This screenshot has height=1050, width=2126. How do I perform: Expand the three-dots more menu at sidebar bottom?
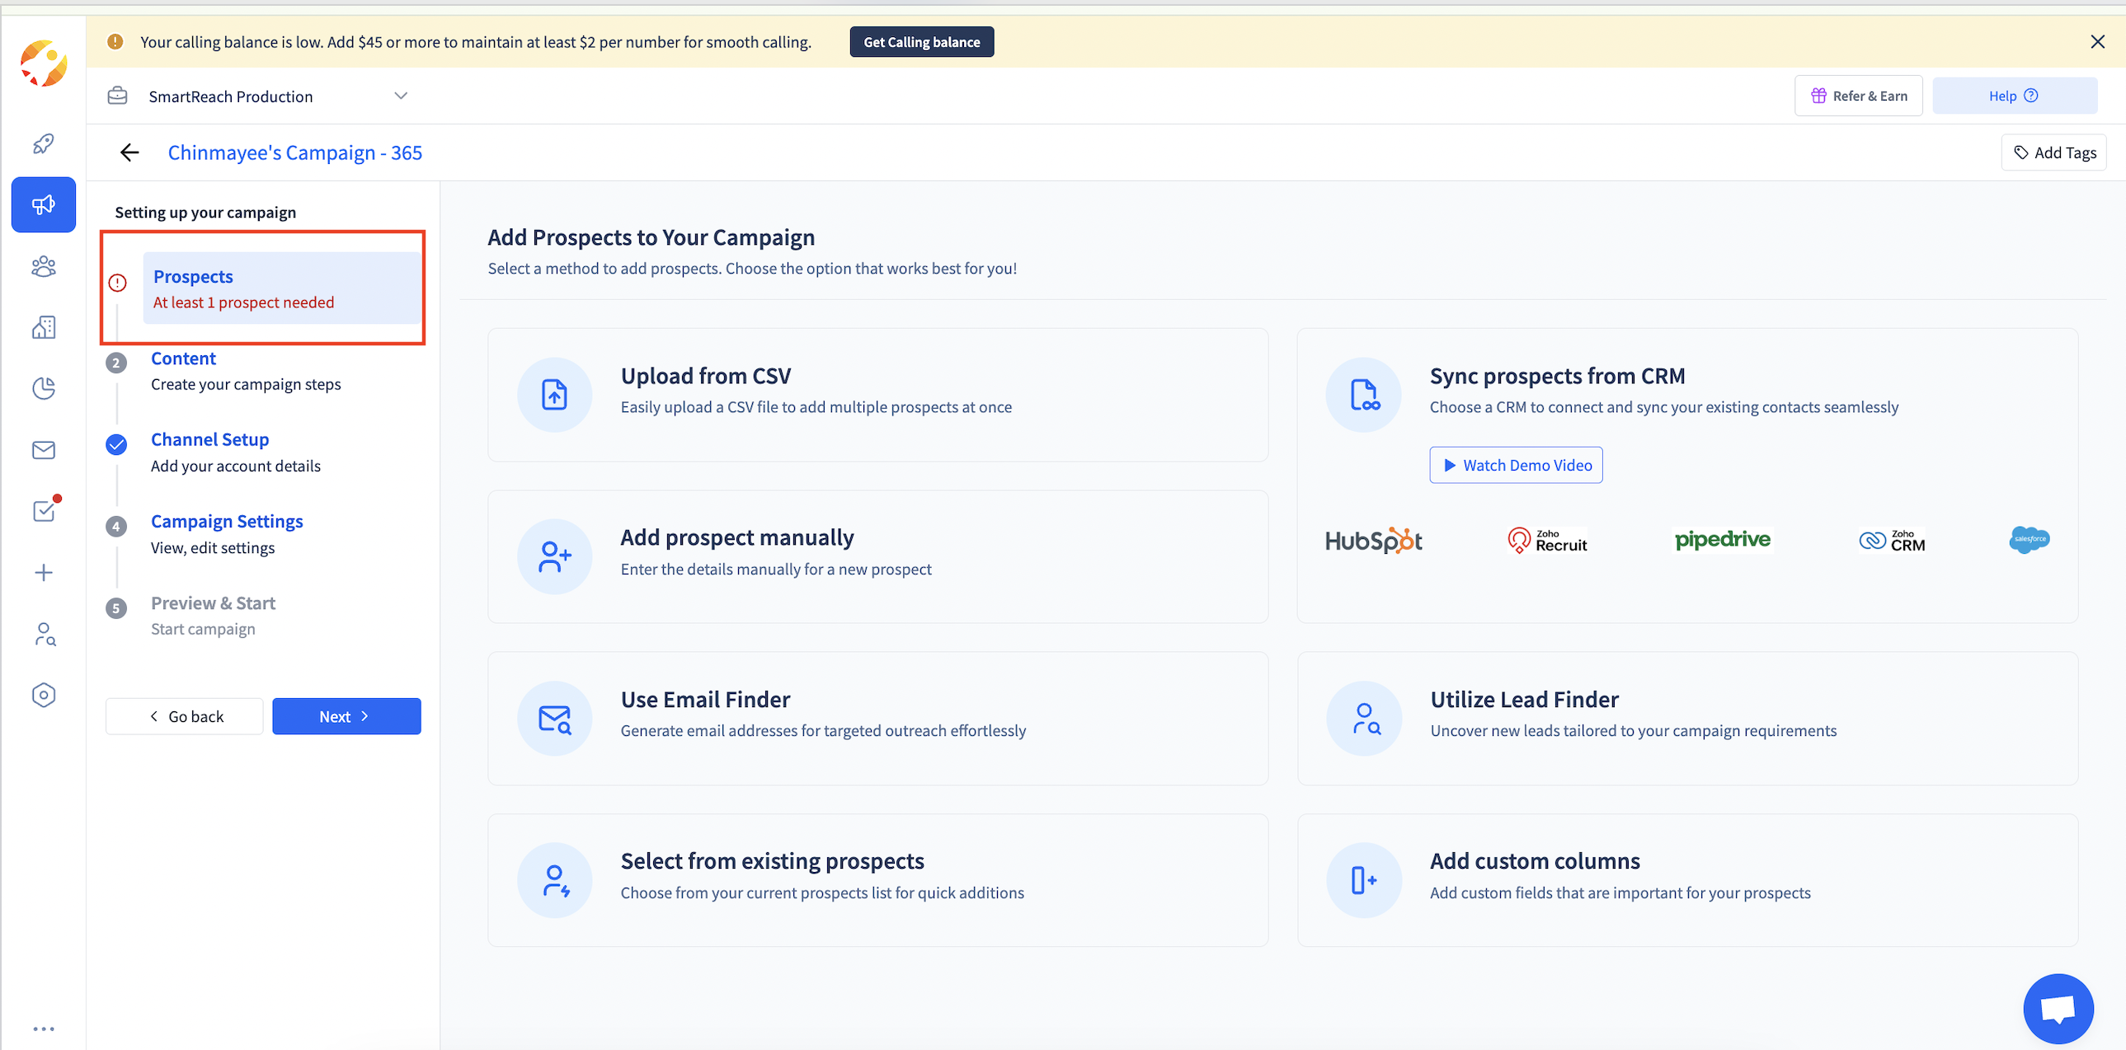click(x=43, y=1029)
